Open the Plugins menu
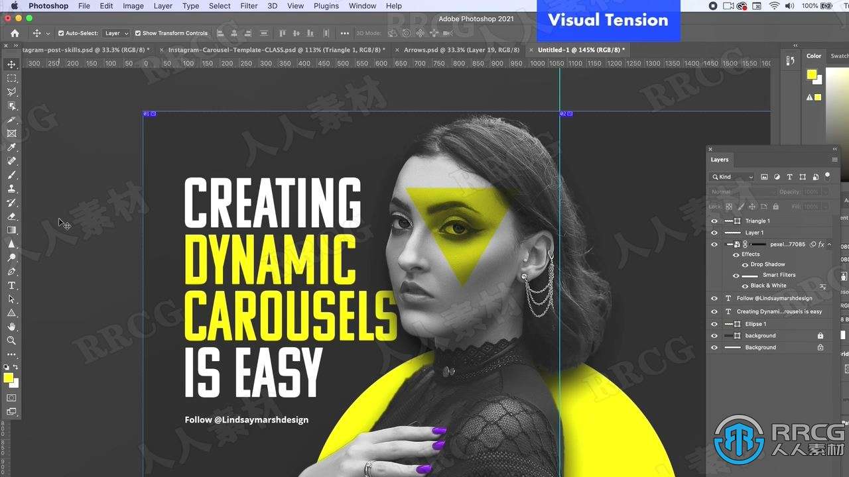The image size is (849, 477). click(x=327, y=6)
